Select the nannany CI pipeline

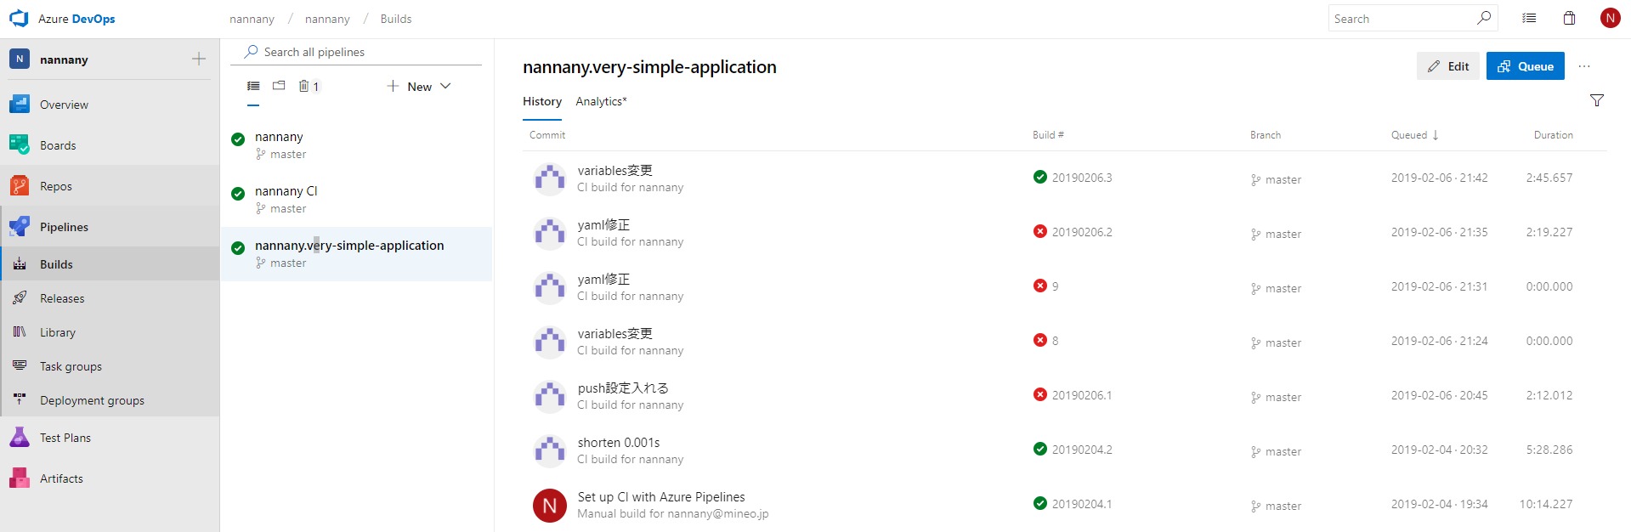pyautogui.click(x=286, y=191)
